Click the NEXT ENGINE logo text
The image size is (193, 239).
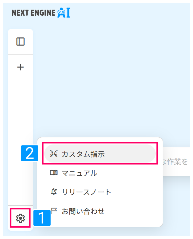point(33,13)
